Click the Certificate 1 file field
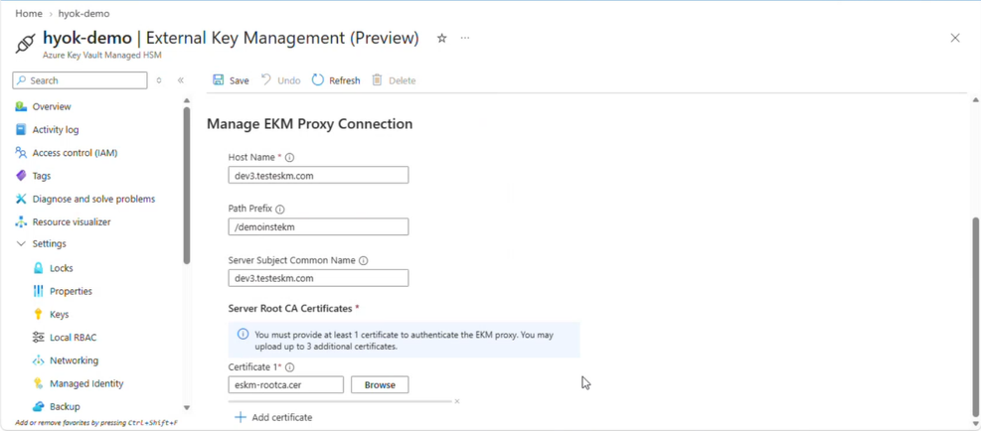 [286, 384]
